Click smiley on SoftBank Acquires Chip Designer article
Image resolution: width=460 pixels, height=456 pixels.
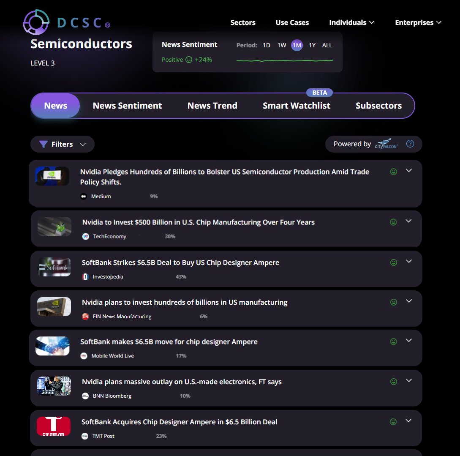click(x=393, y=422)
